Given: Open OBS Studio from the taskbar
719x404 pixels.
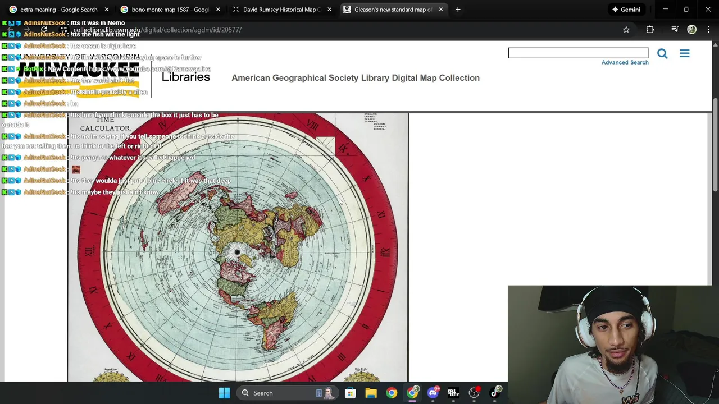Looking at the screenshot, I should click(x=475, y=393).
